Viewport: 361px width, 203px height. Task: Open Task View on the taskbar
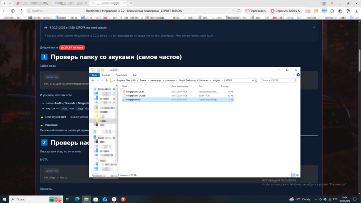click(x=68, y=199)
